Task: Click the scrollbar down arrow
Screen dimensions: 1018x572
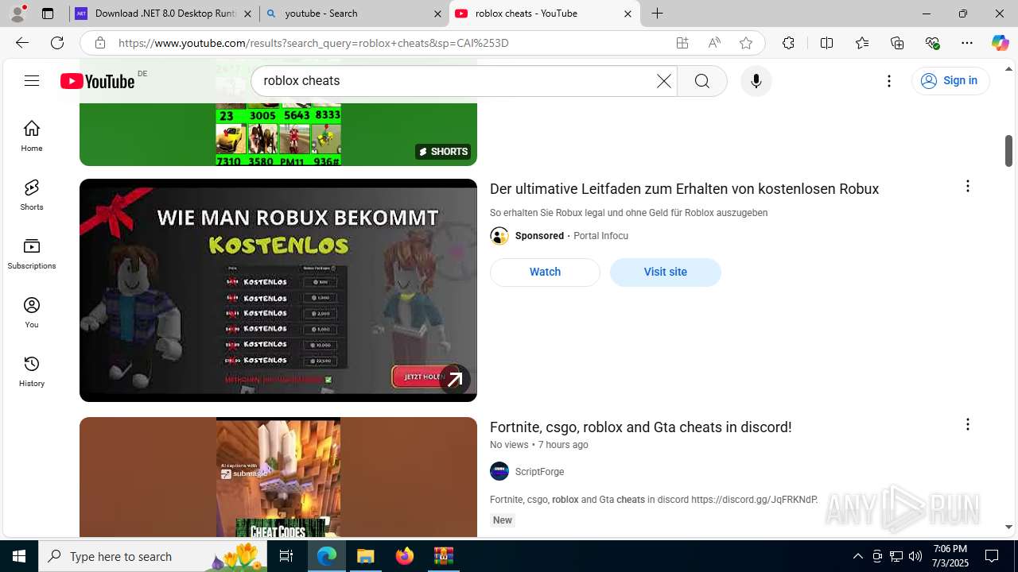Action: coord(1008,527)
